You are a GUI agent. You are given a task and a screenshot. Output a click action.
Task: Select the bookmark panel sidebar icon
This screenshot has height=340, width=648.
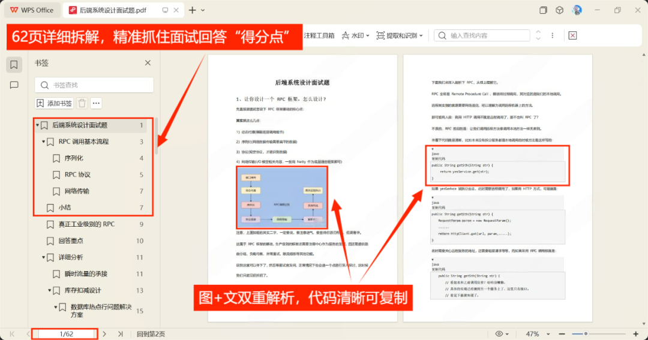[14, 64]
